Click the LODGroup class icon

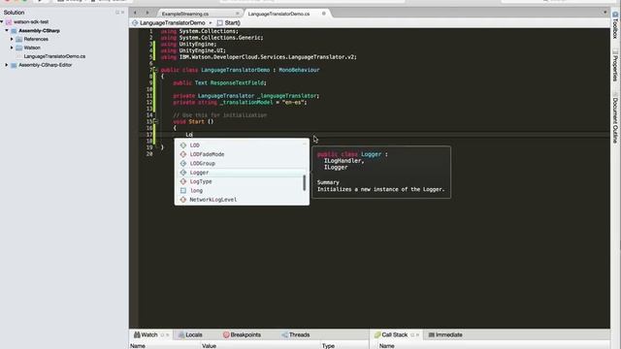(183, 164)
